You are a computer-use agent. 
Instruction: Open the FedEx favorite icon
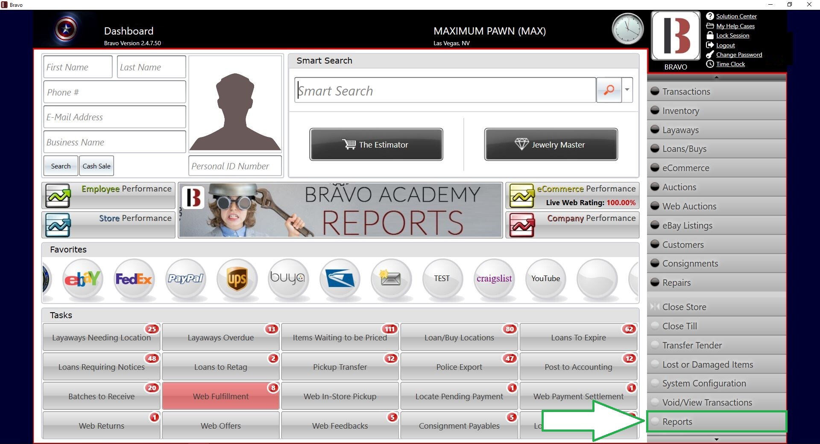134,279
